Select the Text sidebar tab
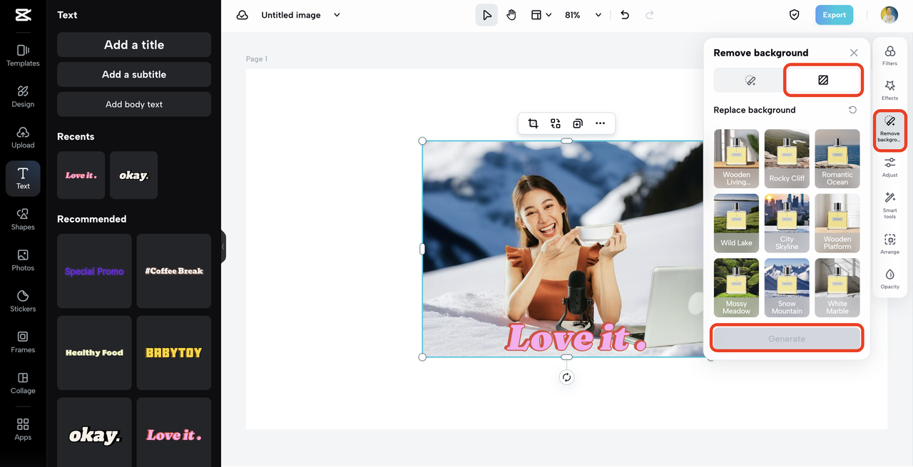 click(23, 178)
